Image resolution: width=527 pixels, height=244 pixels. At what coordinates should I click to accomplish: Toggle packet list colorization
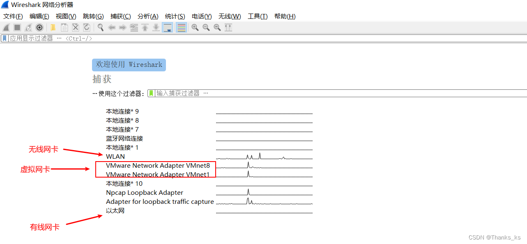181,27
